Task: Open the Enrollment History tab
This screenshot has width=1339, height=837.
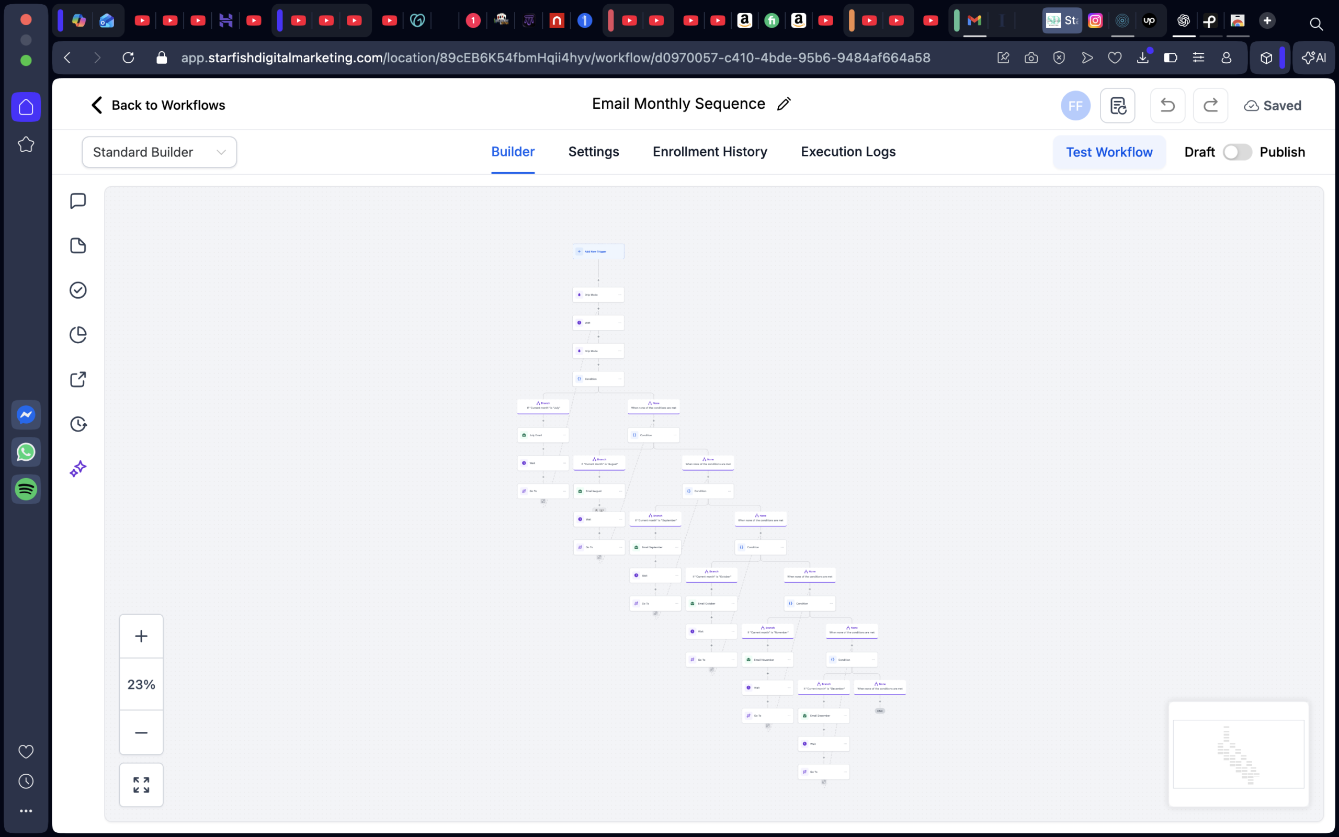Action: click(709, 152)
